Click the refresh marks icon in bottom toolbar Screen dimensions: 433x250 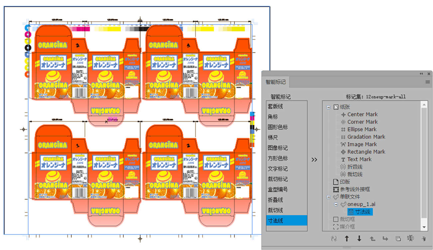[334, 238]
